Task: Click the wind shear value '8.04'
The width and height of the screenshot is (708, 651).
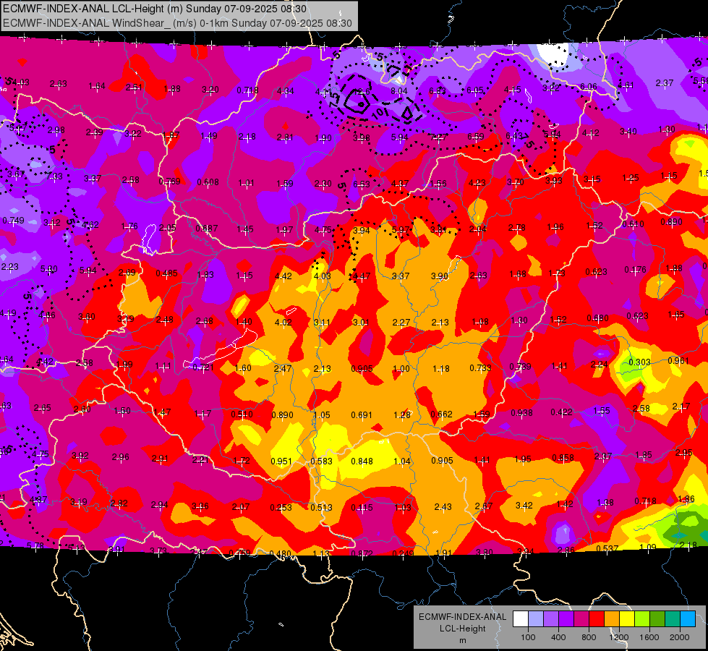Action: tap(399, 91)
